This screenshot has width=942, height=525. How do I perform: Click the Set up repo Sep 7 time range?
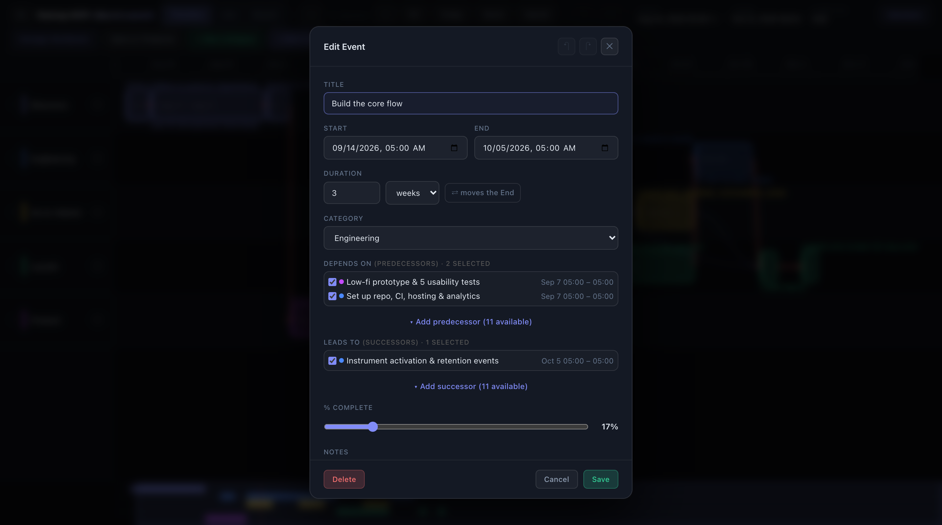point(577,296)
